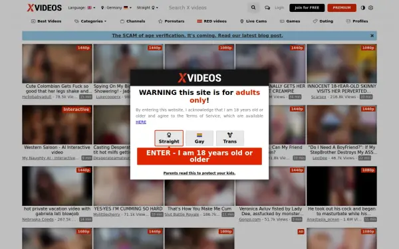Open the Language dropdown
399x249 pixels.
tap(81, 7)
